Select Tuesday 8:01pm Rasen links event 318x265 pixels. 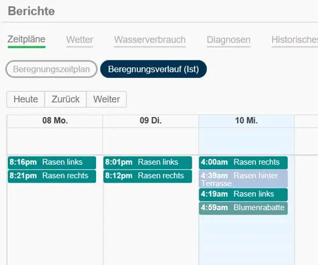[148, 163]
